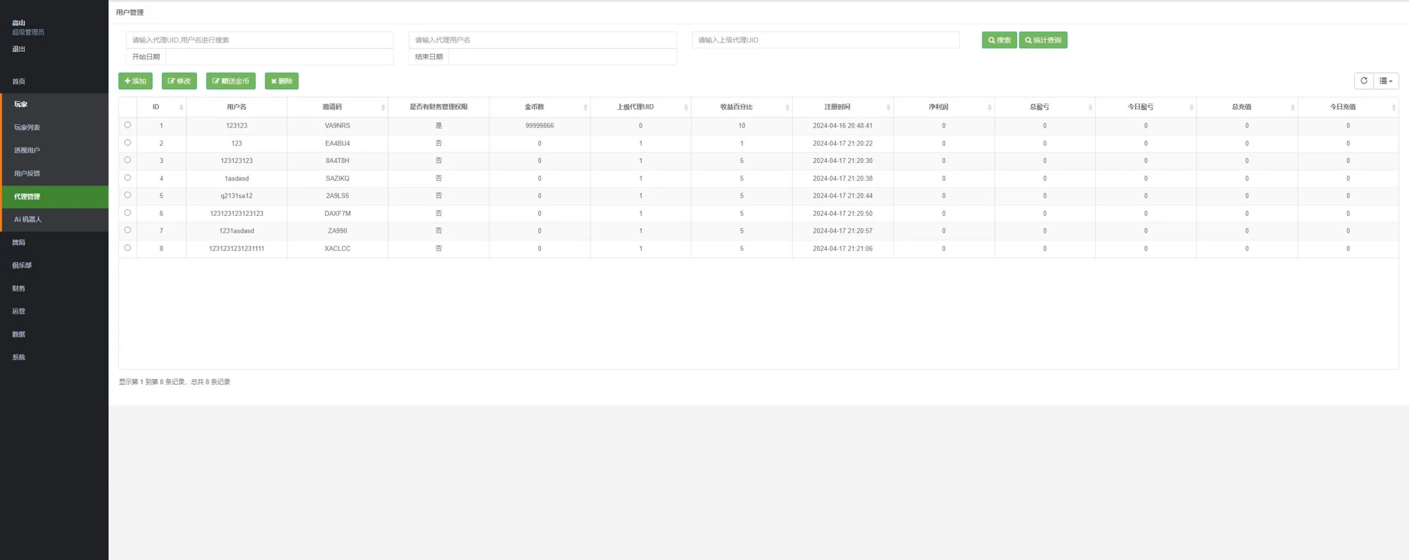Select radio button for invite code EA4BU4

(x=128, y=143)
